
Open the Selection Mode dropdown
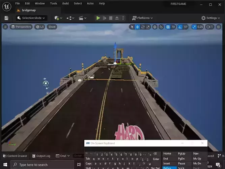click(x=31, y=18)
